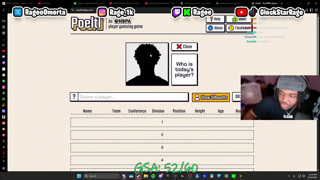320x180 pixels.
Task: Open the YouTube sidebar shortcut
Action: [3, 51]
